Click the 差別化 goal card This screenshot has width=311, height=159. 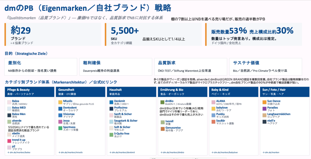pyautogui.click(x=41, y=67)
